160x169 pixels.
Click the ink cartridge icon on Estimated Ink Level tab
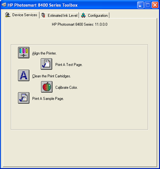(x=43, y=15)
